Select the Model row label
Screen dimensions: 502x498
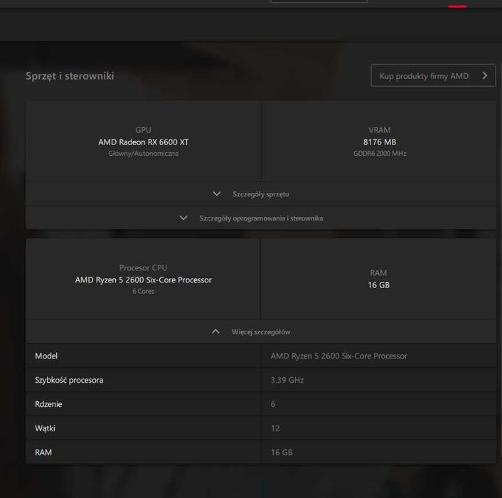46,356
